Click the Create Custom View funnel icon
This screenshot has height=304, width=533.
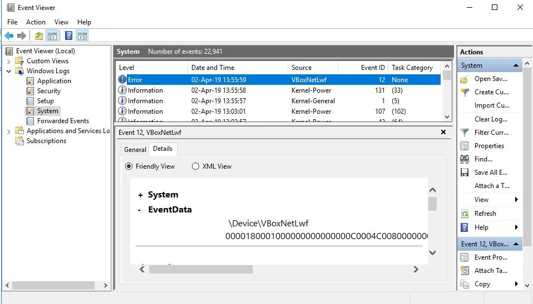[465, 92]
